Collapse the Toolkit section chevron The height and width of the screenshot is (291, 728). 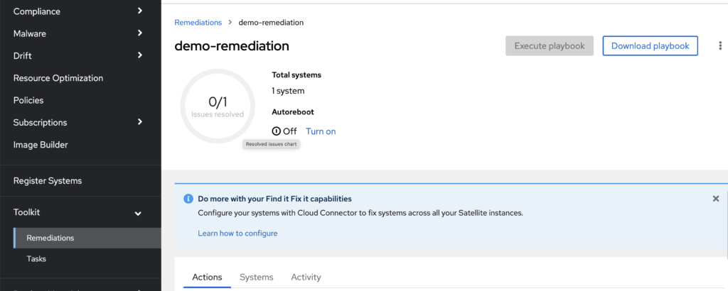[138, 213]
